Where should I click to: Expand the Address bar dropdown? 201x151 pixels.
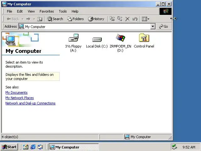pyautogui.click(x=153, y=26)
